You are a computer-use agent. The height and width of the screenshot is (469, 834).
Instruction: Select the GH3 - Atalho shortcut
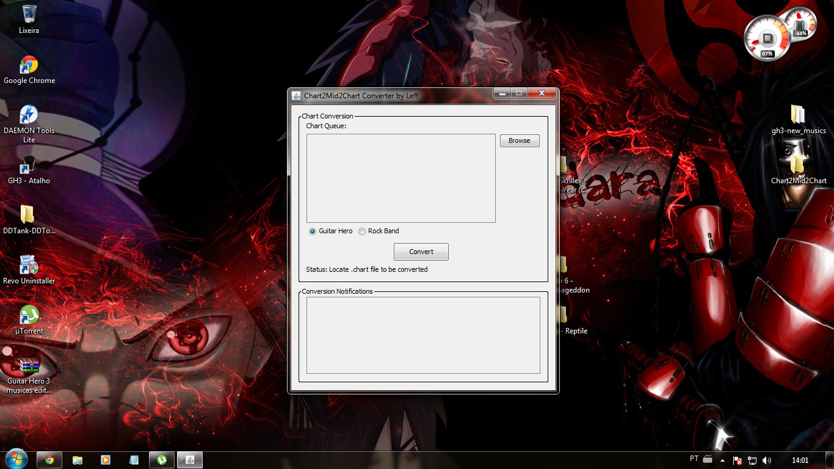[x=29, y=170]
